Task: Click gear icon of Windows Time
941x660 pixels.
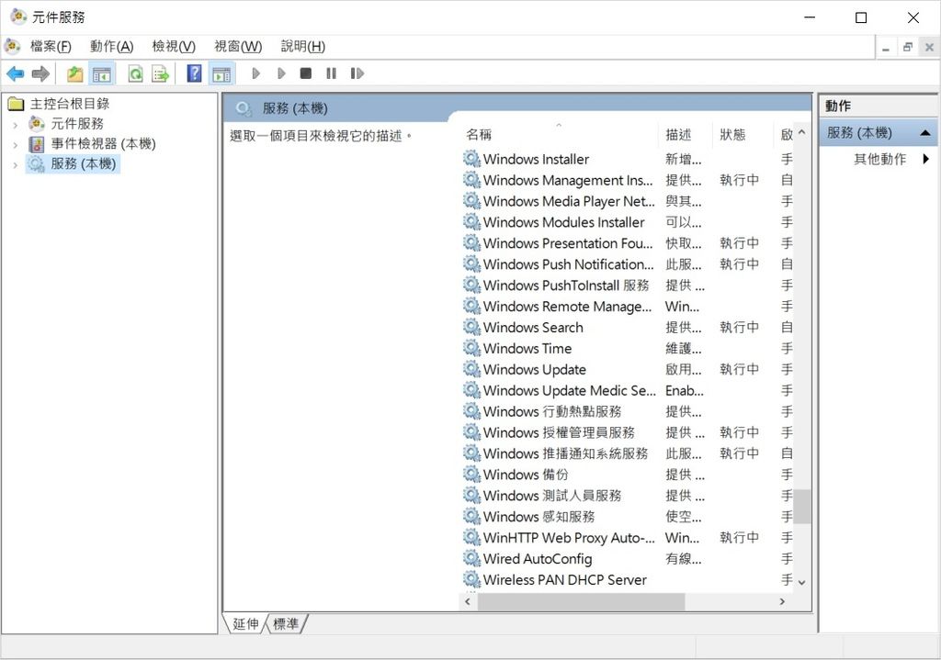Action: tap(472, 348)
